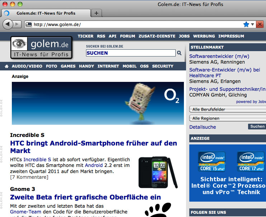Image resolution: width=266 pixels, height=217 pixels.
Task: Click the Intel Core i7 vPro badge
Action: pyautogui.click(x=251, y=161)
